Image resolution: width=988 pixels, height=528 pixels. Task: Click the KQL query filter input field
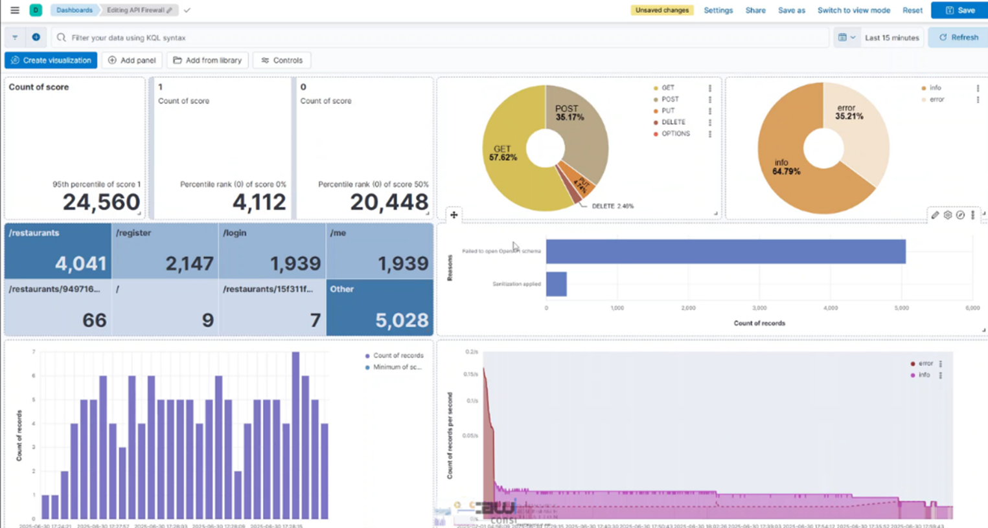click(441, 38)
